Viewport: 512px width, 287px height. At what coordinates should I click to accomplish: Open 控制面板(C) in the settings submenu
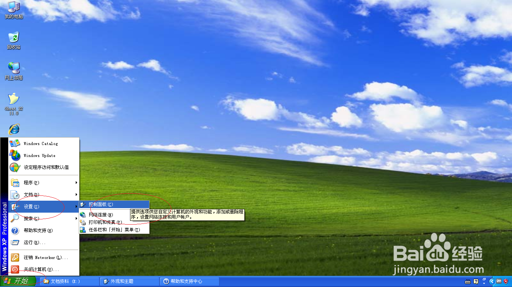tap(114, 204)
